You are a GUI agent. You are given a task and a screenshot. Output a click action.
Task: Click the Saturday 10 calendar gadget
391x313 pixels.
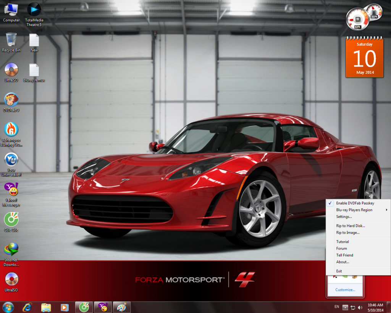tap(364, 57)
